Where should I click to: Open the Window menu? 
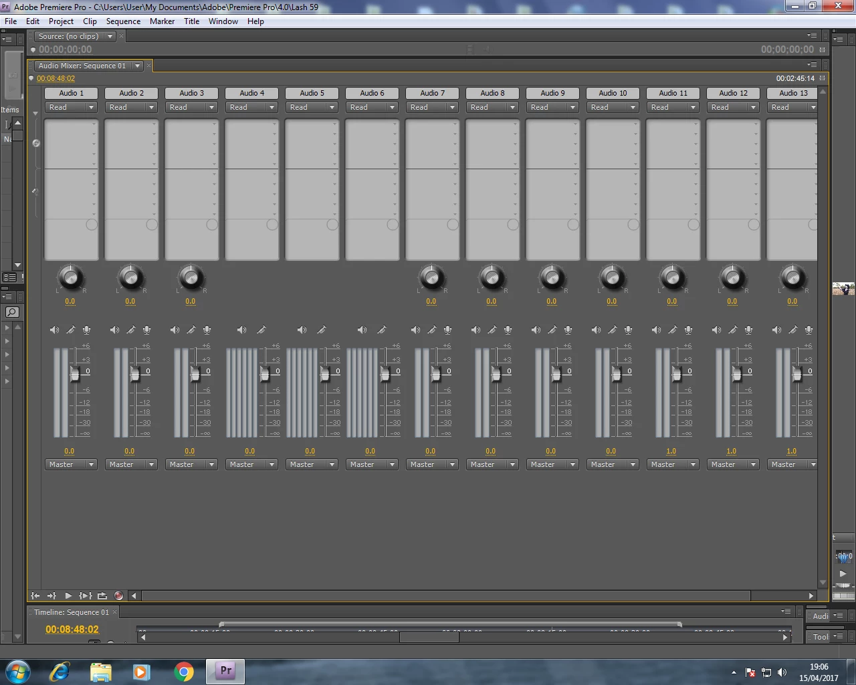(x=223, y=21)
